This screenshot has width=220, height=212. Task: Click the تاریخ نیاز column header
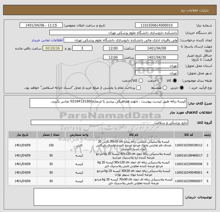click(x=23, y=135)
